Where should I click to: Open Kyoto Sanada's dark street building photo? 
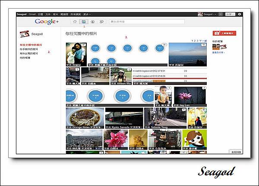124,118
